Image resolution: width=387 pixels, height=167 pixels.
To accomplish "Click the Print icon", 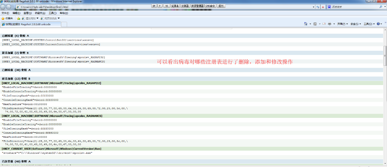I will (330, 24).
